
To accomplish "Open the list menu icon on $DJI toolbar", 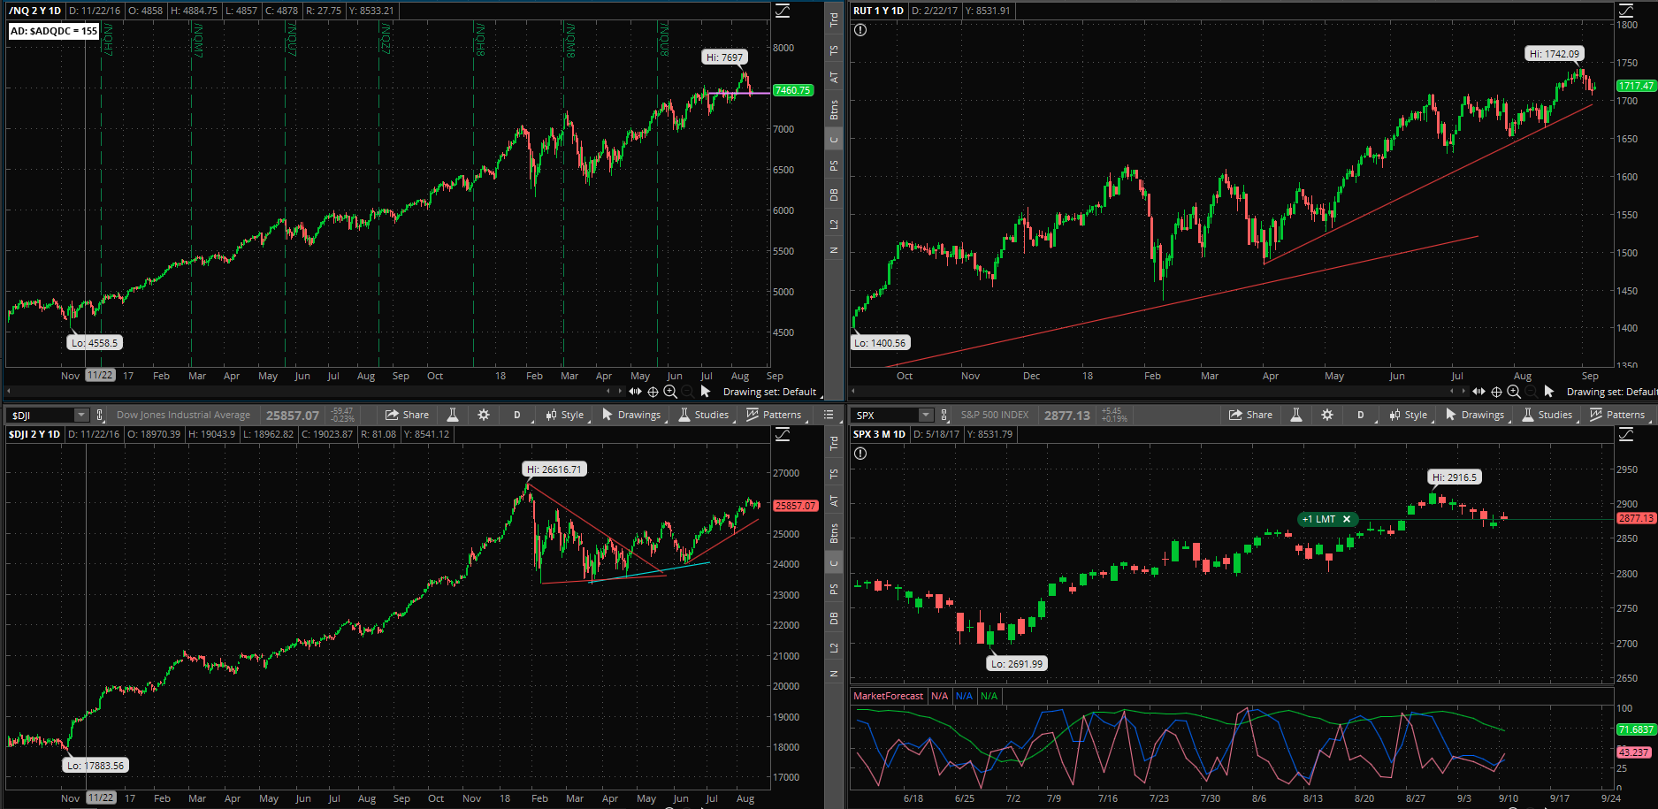I will click(829, 415).
